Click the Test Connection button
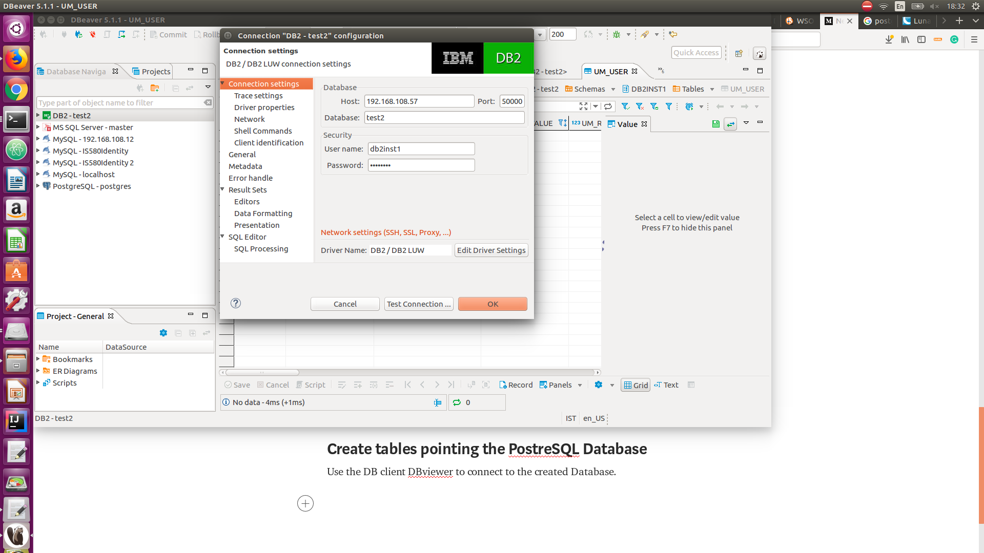This screenshot has width=984, height=553. [x=419, y=304]
